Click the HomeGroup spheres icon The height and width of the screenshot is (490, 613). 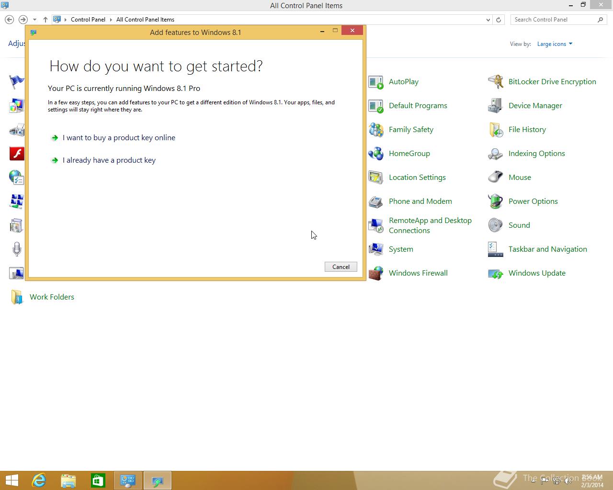click(376, 154)
